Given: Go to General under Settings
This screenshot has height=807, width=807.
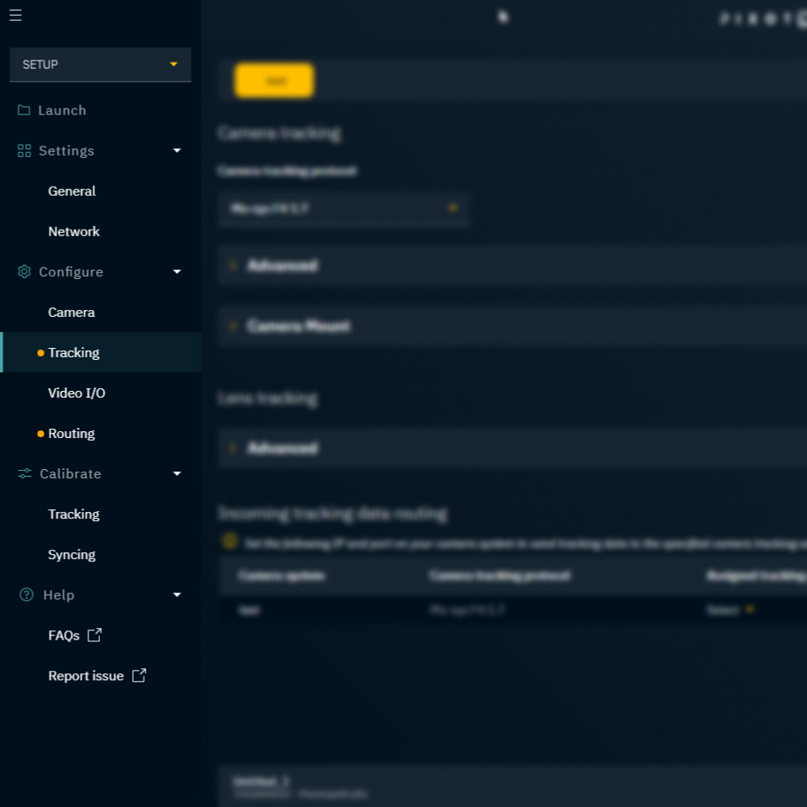Looking at the screenshot, I should (71, 191).
